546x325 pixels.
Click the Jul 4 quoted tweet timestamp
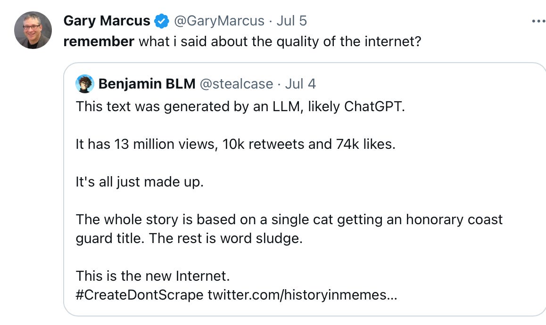tap(301, 84)
